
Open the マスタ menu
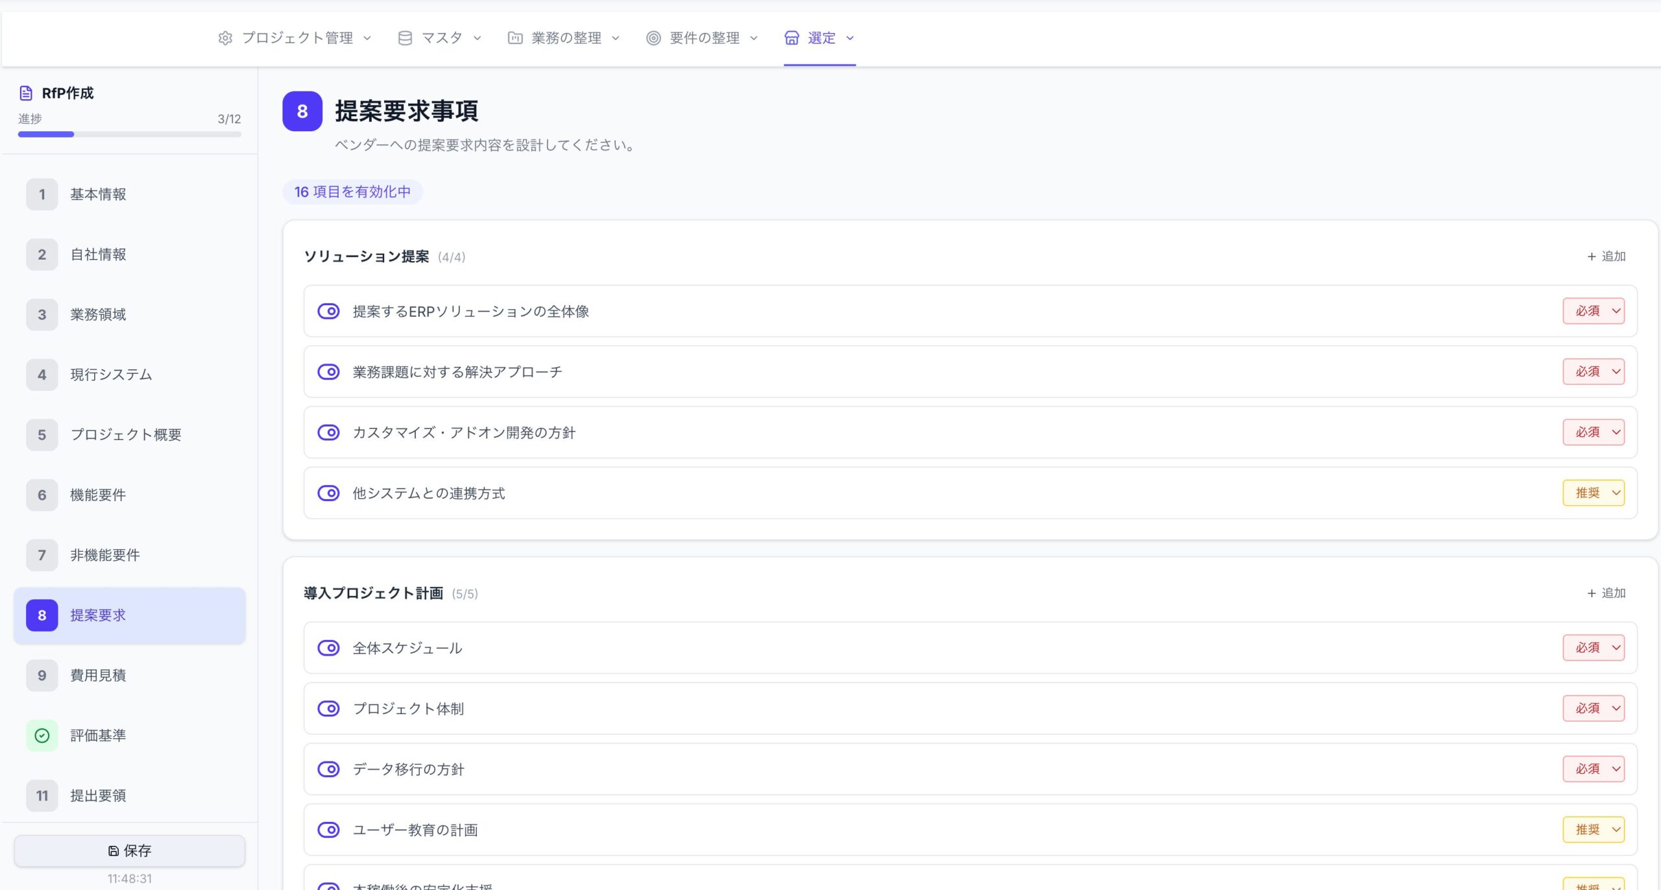pyautogui.click(x=441, y=38)
